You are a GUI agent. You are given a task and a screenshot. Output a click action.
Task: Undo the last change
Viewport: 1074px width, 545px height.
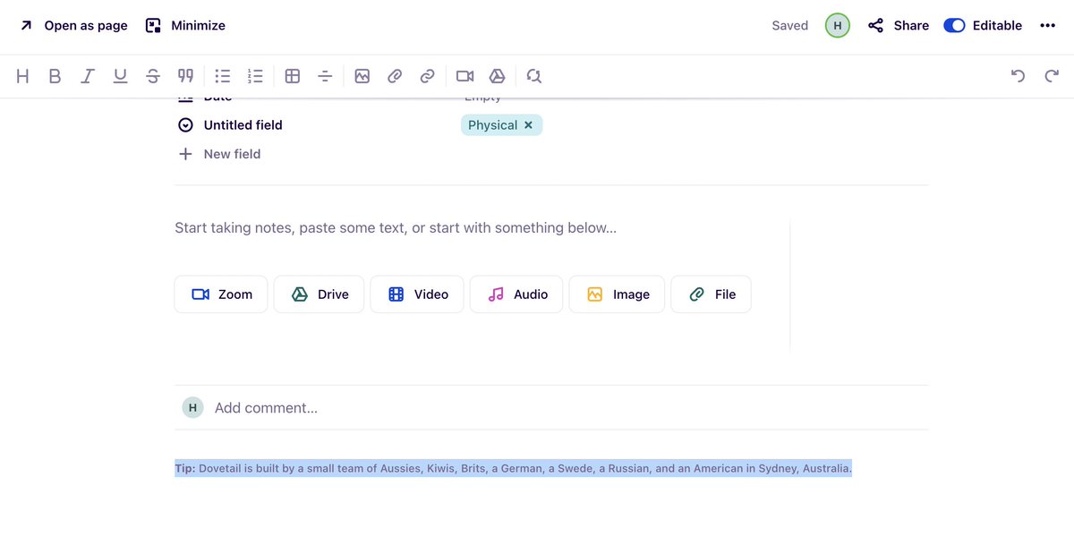[x=1018, y=76]
